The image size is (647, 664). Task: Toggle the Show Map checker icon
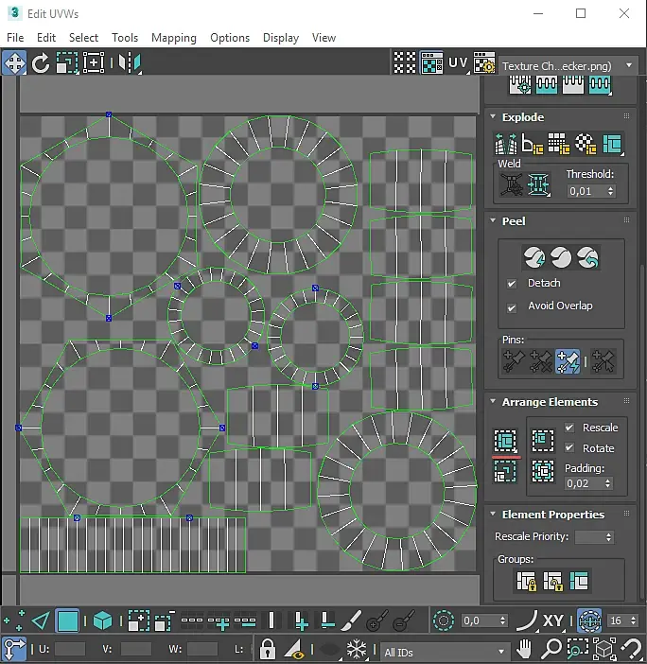[431, 63]
